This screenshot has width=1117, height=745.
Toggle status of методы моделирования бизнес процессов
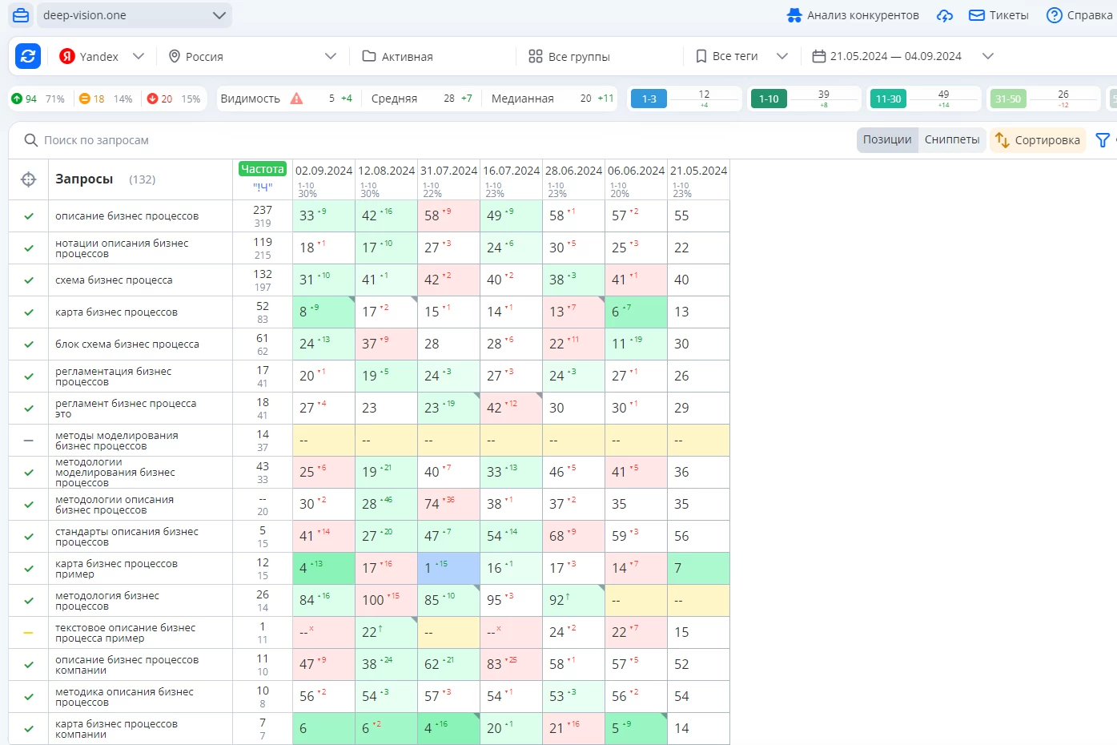(x=29, y=441)
